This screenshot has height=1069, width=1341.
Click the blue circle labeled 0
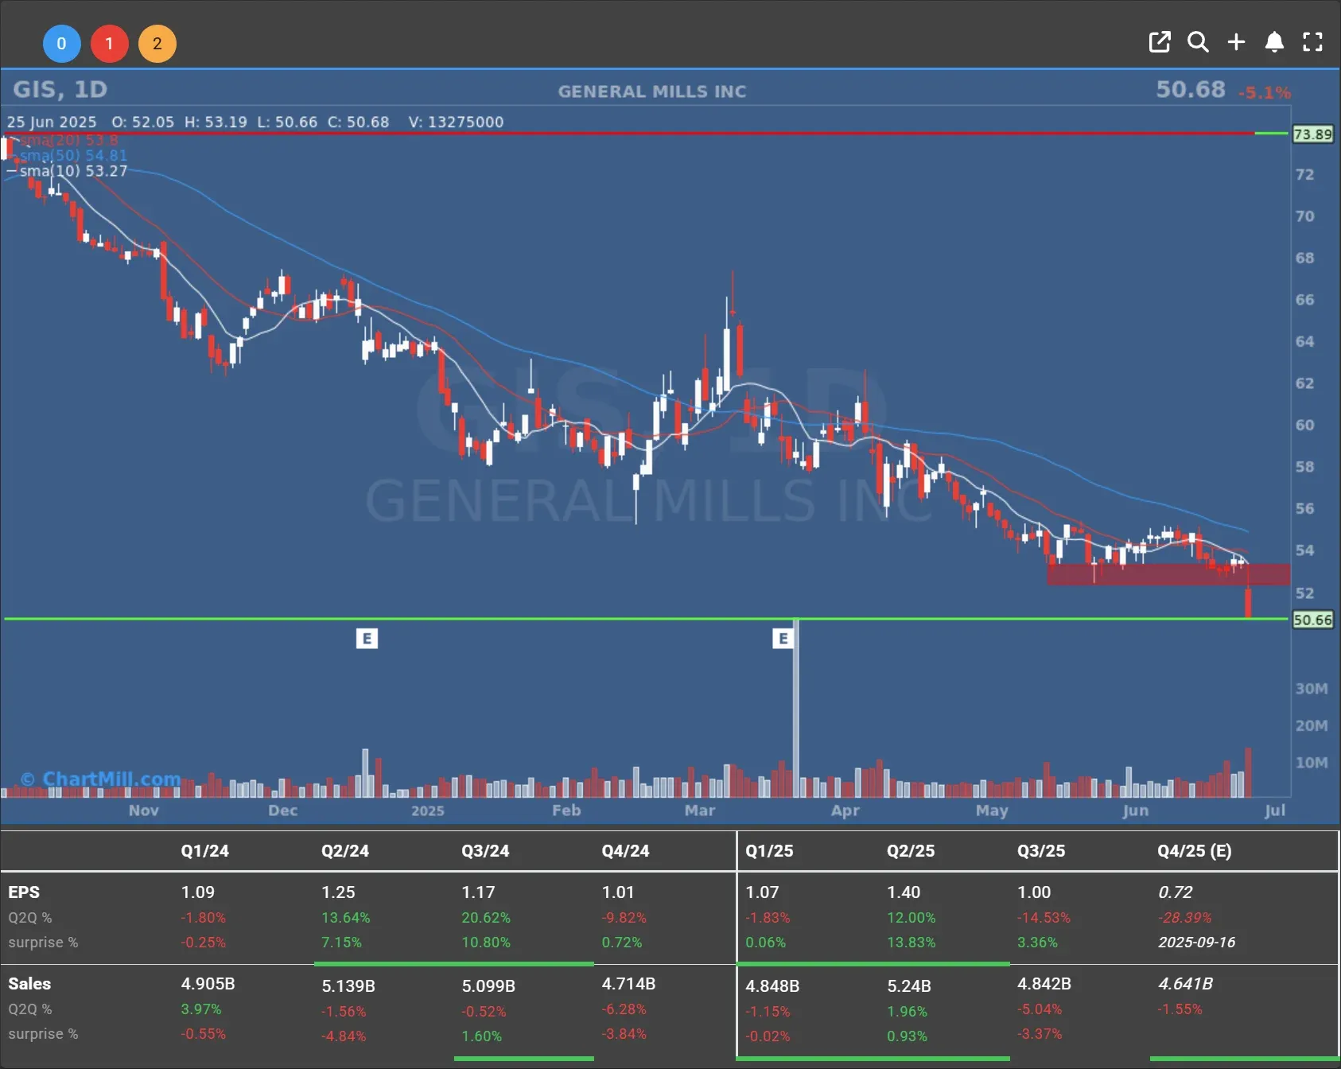click(x=61, y=44)
